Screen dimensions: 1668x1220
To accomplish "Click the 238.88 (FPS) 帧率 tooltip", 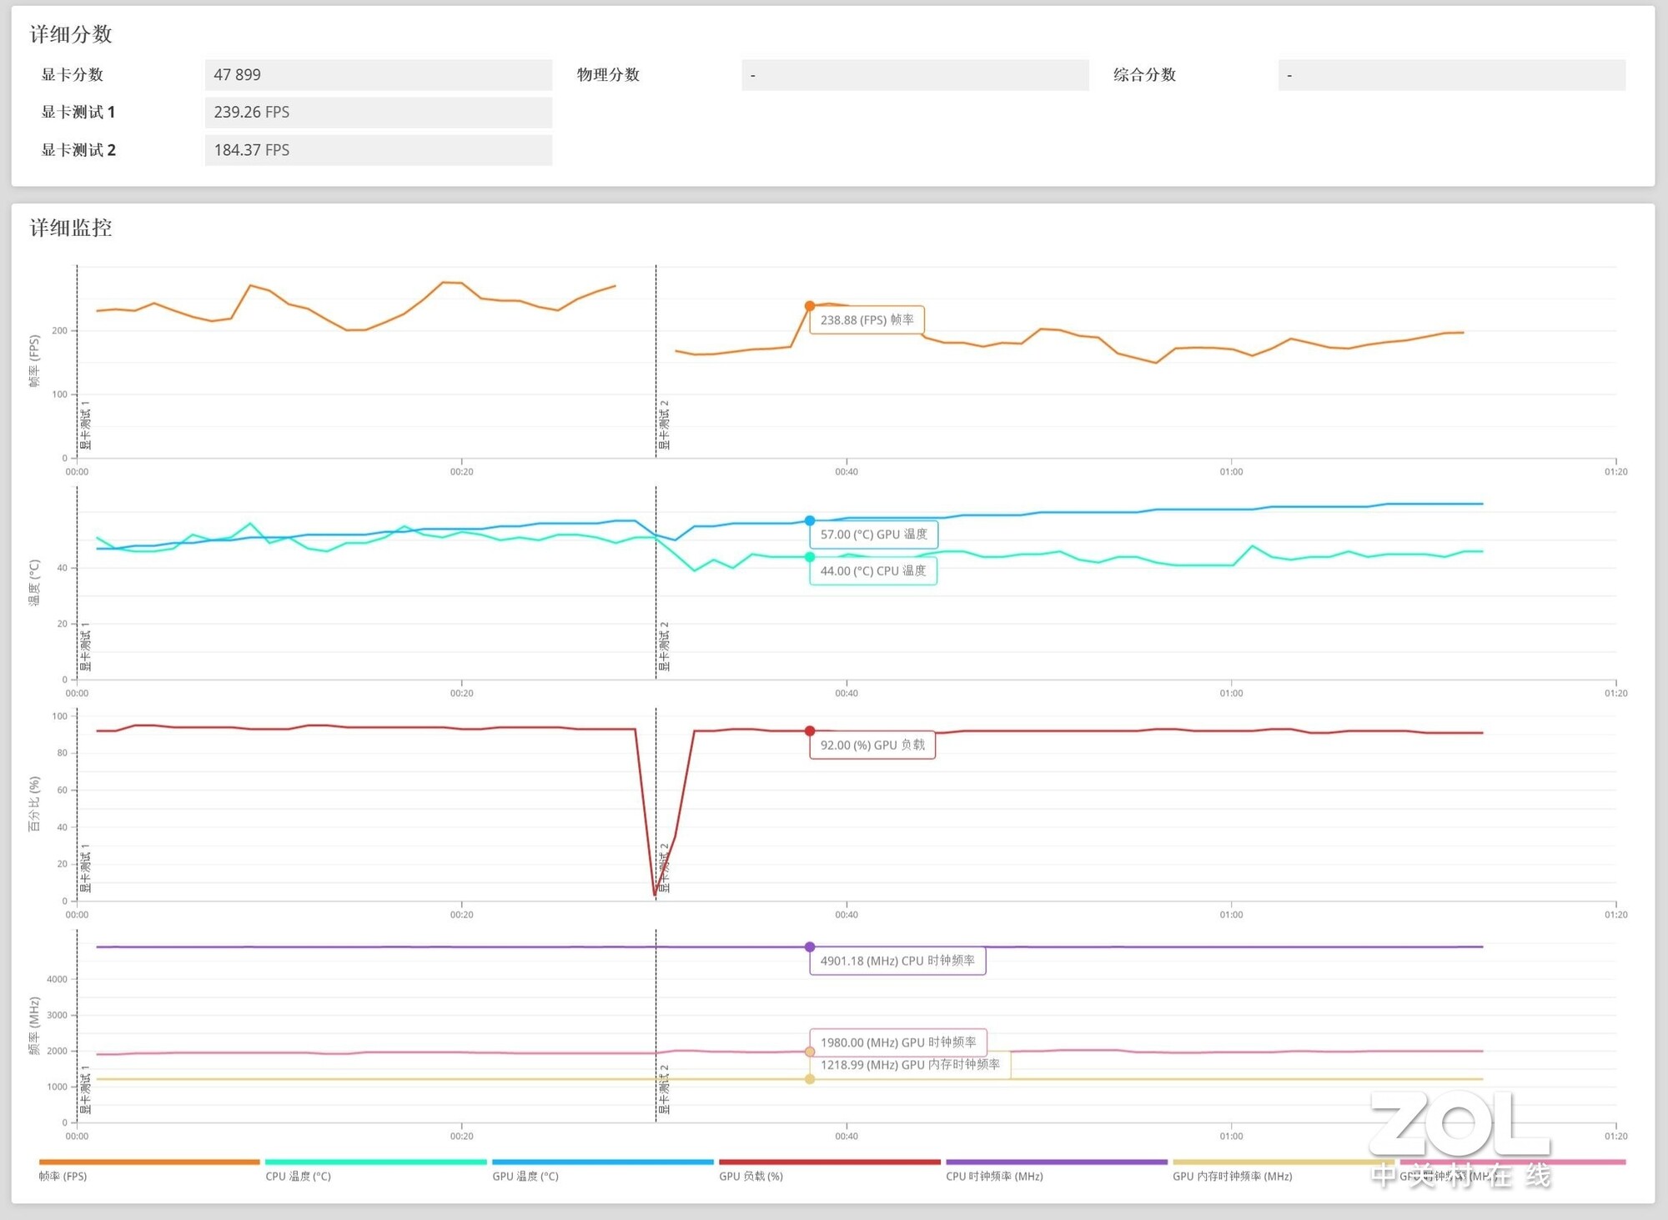I will 867,320.
